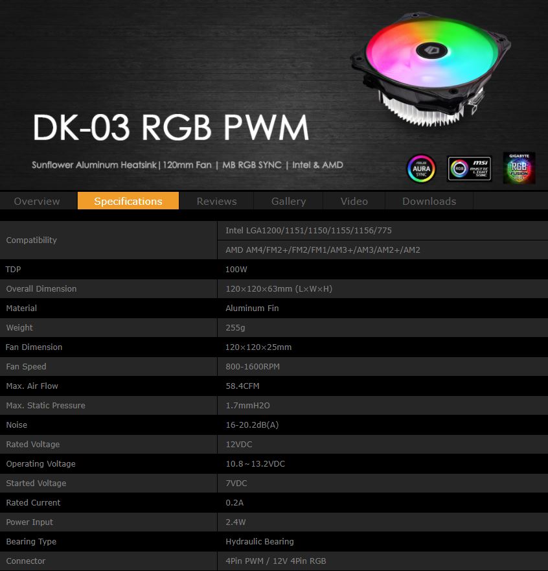
Task: Go to the Video tab
Action: point(354,201)
